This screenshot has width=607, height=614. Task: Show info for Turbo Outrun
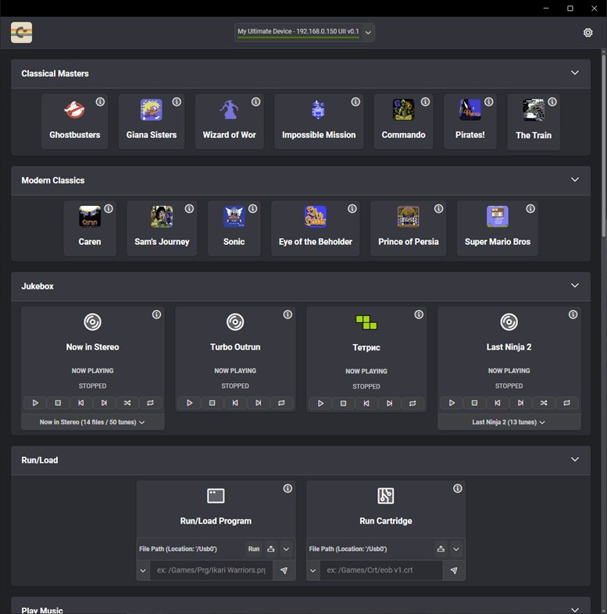coord(287,314)
